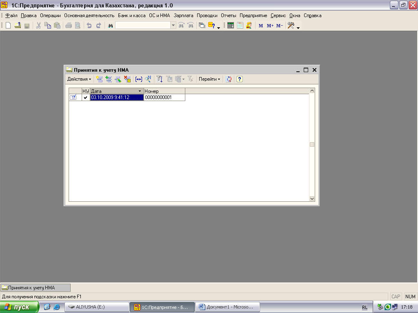
Task: Click the Save diskette icon
Action: pos(27,26)
